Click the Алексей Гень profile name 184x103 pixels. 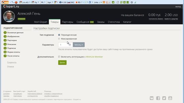[x=29, y=13]
